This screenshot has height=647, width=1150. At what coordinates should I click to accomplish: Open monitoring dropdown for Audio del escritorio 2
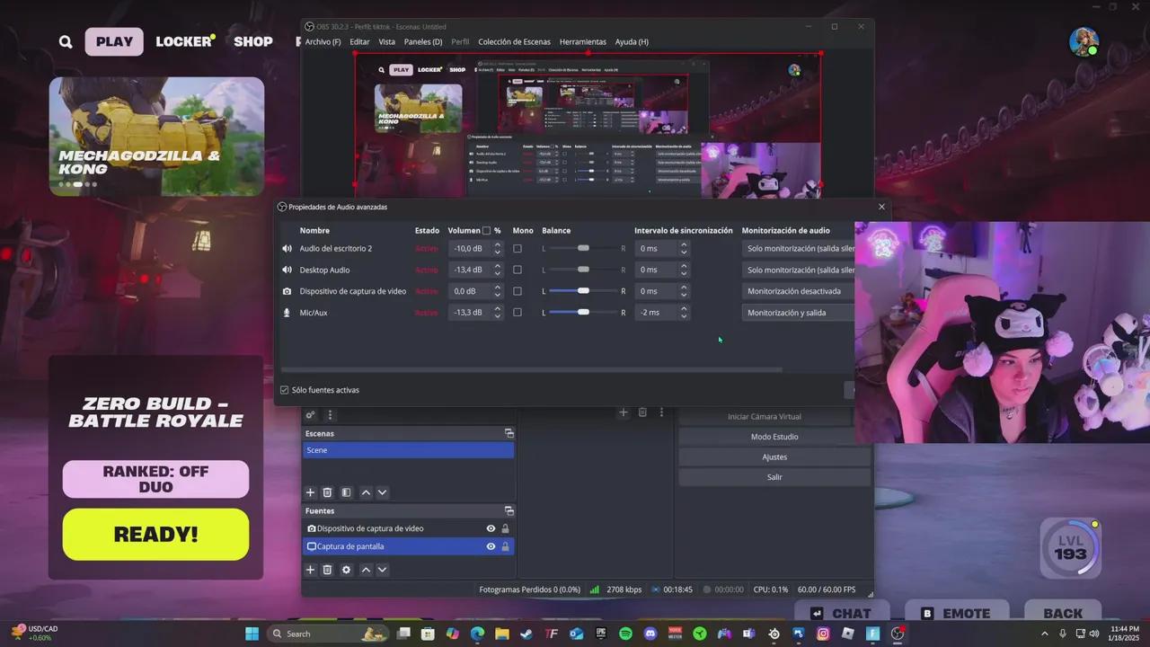tap(798, 248)
